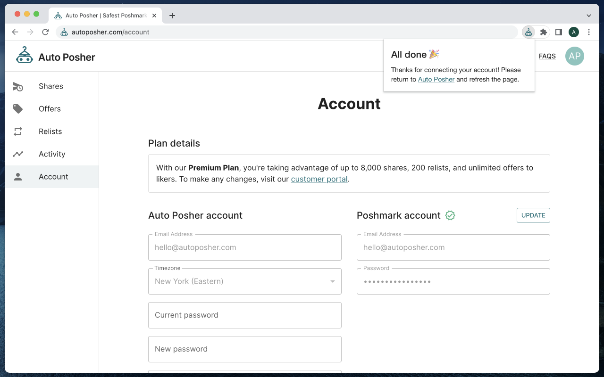Click the Current password input field
604x377 pixels.
coord(244,315)
